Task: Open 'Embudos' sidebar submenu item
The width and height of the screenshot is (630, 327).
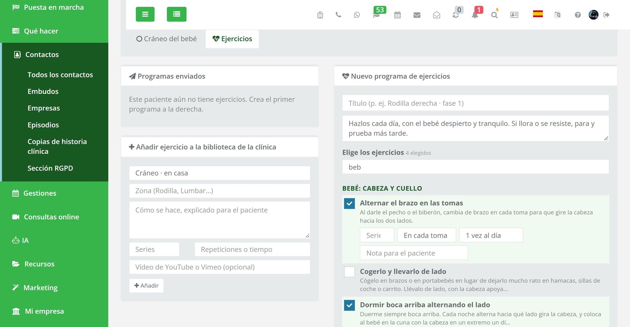Action: coord(43,91)
